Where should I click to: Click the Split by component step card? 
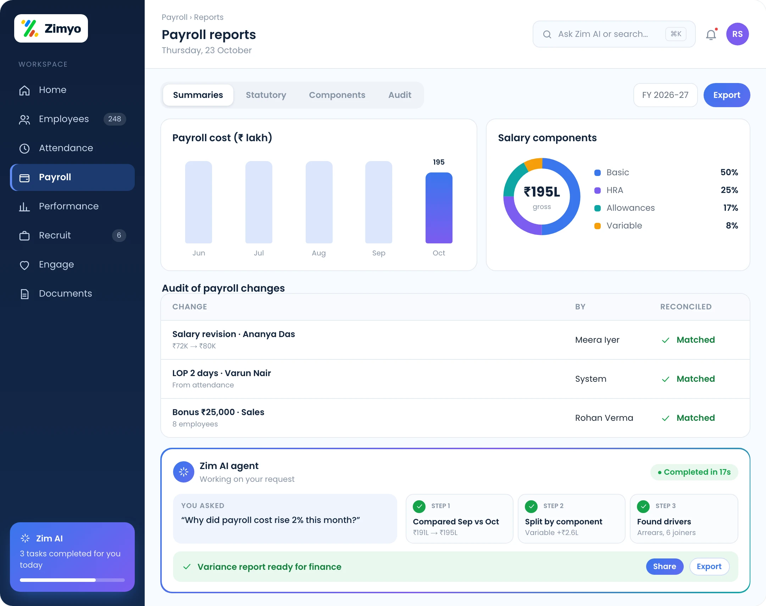pyautogui.click(x=572, y=519)
